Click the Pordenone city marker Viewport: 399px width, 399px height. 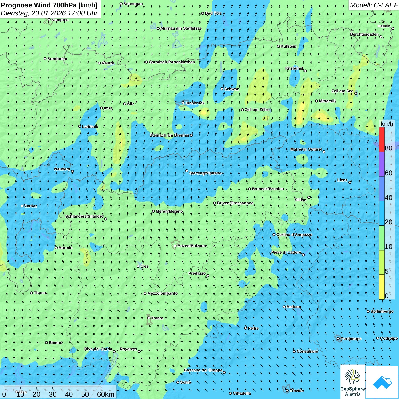click(339, 339)
